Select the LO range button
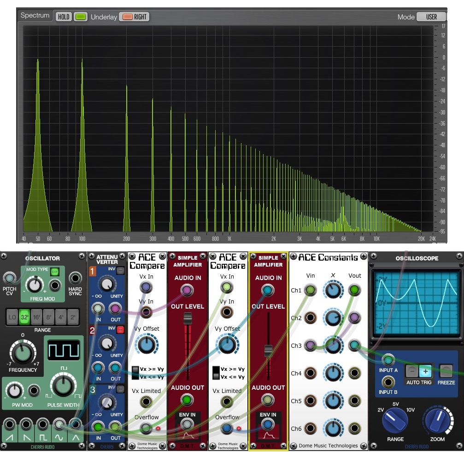 pyautogui.click(x=12, y=317)
